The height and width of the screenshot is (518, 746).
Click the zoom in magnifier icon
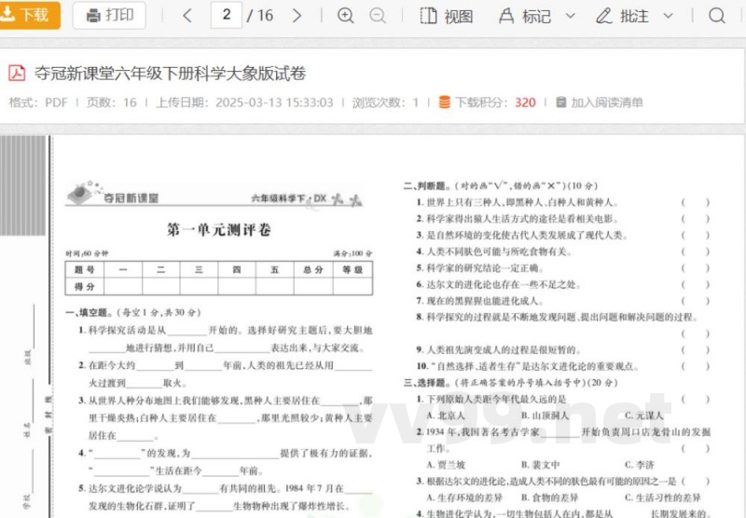[x=345, y=16]
